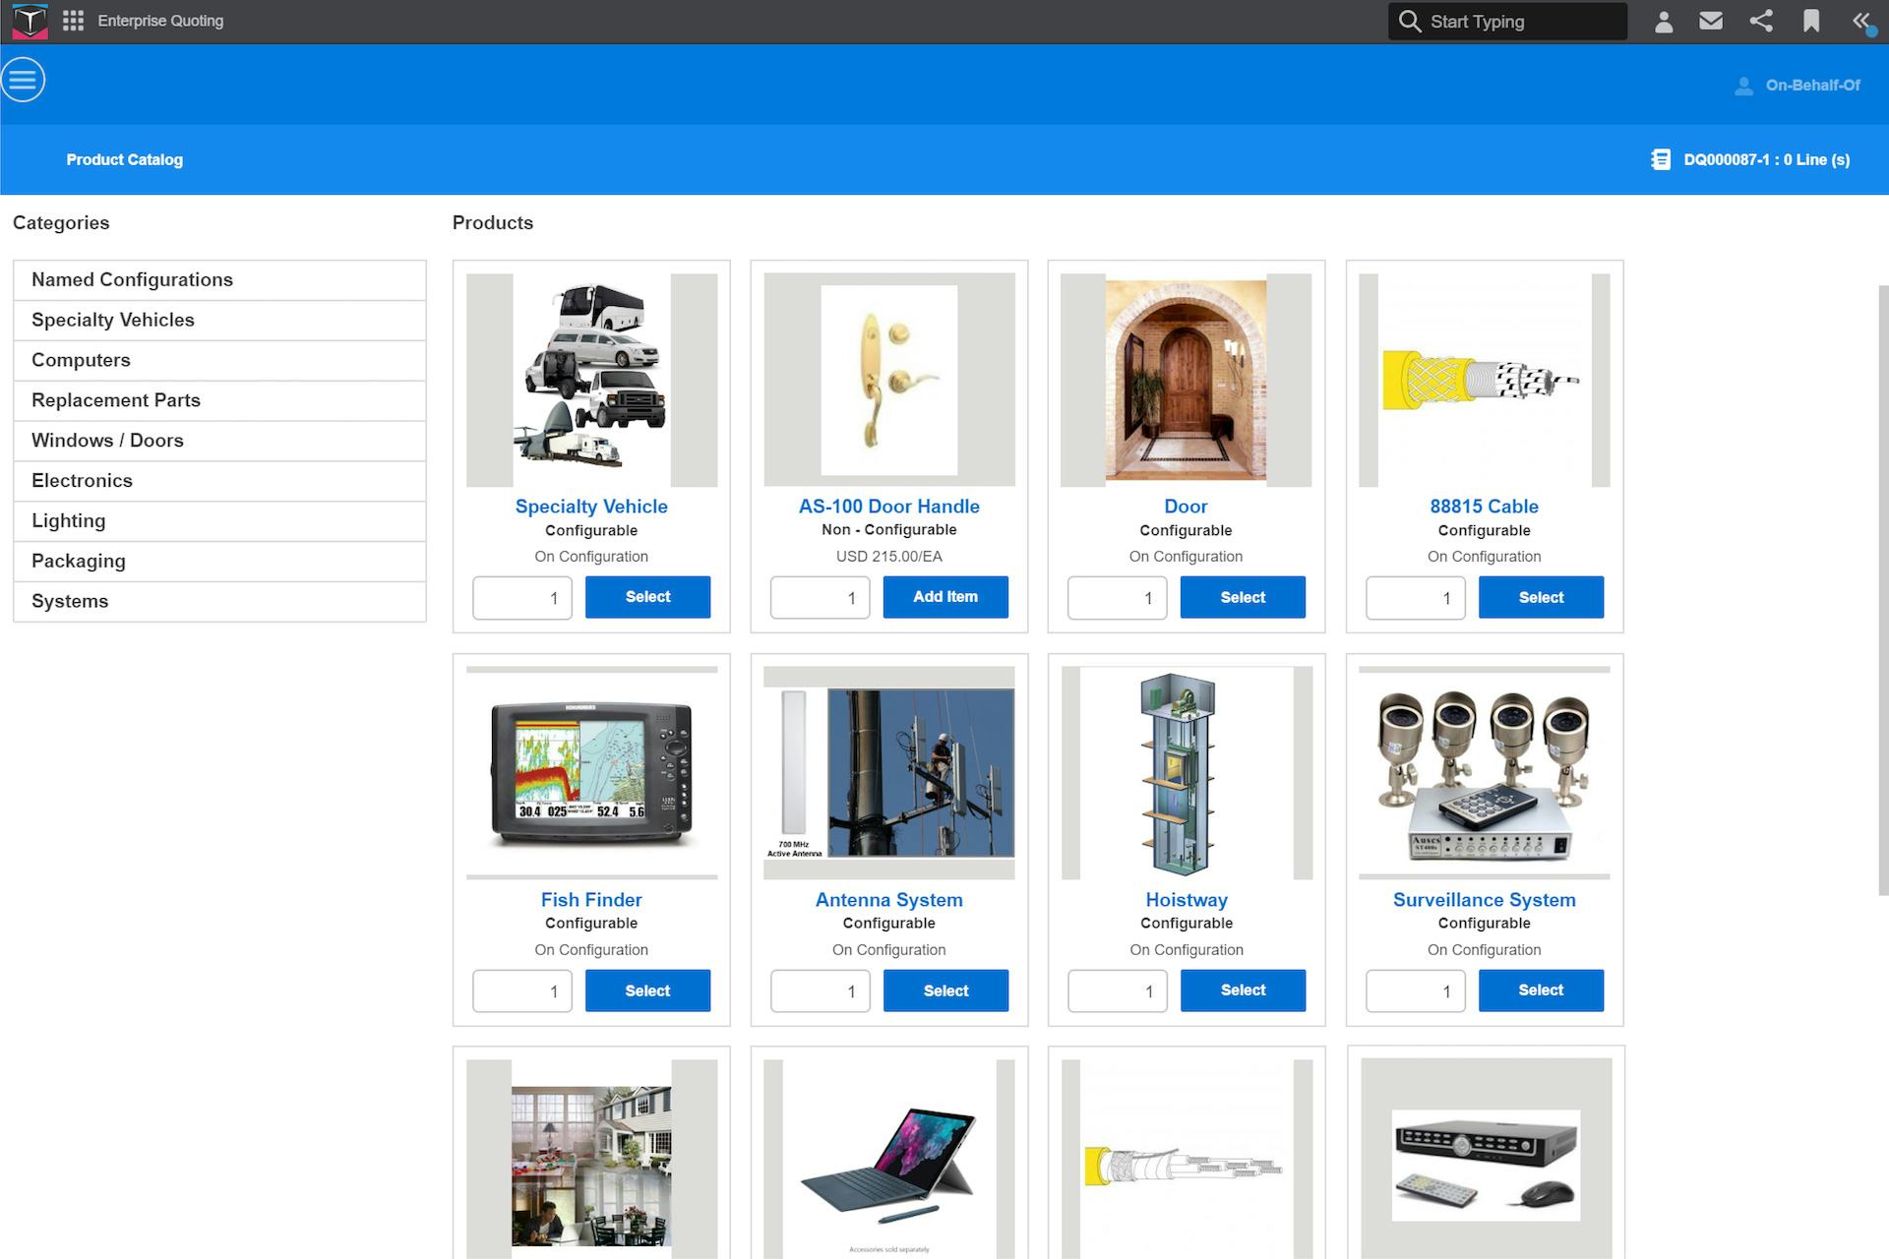Click quantity field for Antenna System
This screenshot has height=1259, width=1889.
820,991
